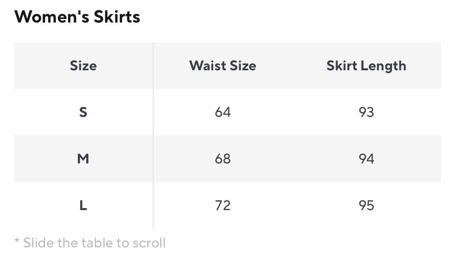455x266 pixels.
Task: Select the Size column header
Action: 83,66
